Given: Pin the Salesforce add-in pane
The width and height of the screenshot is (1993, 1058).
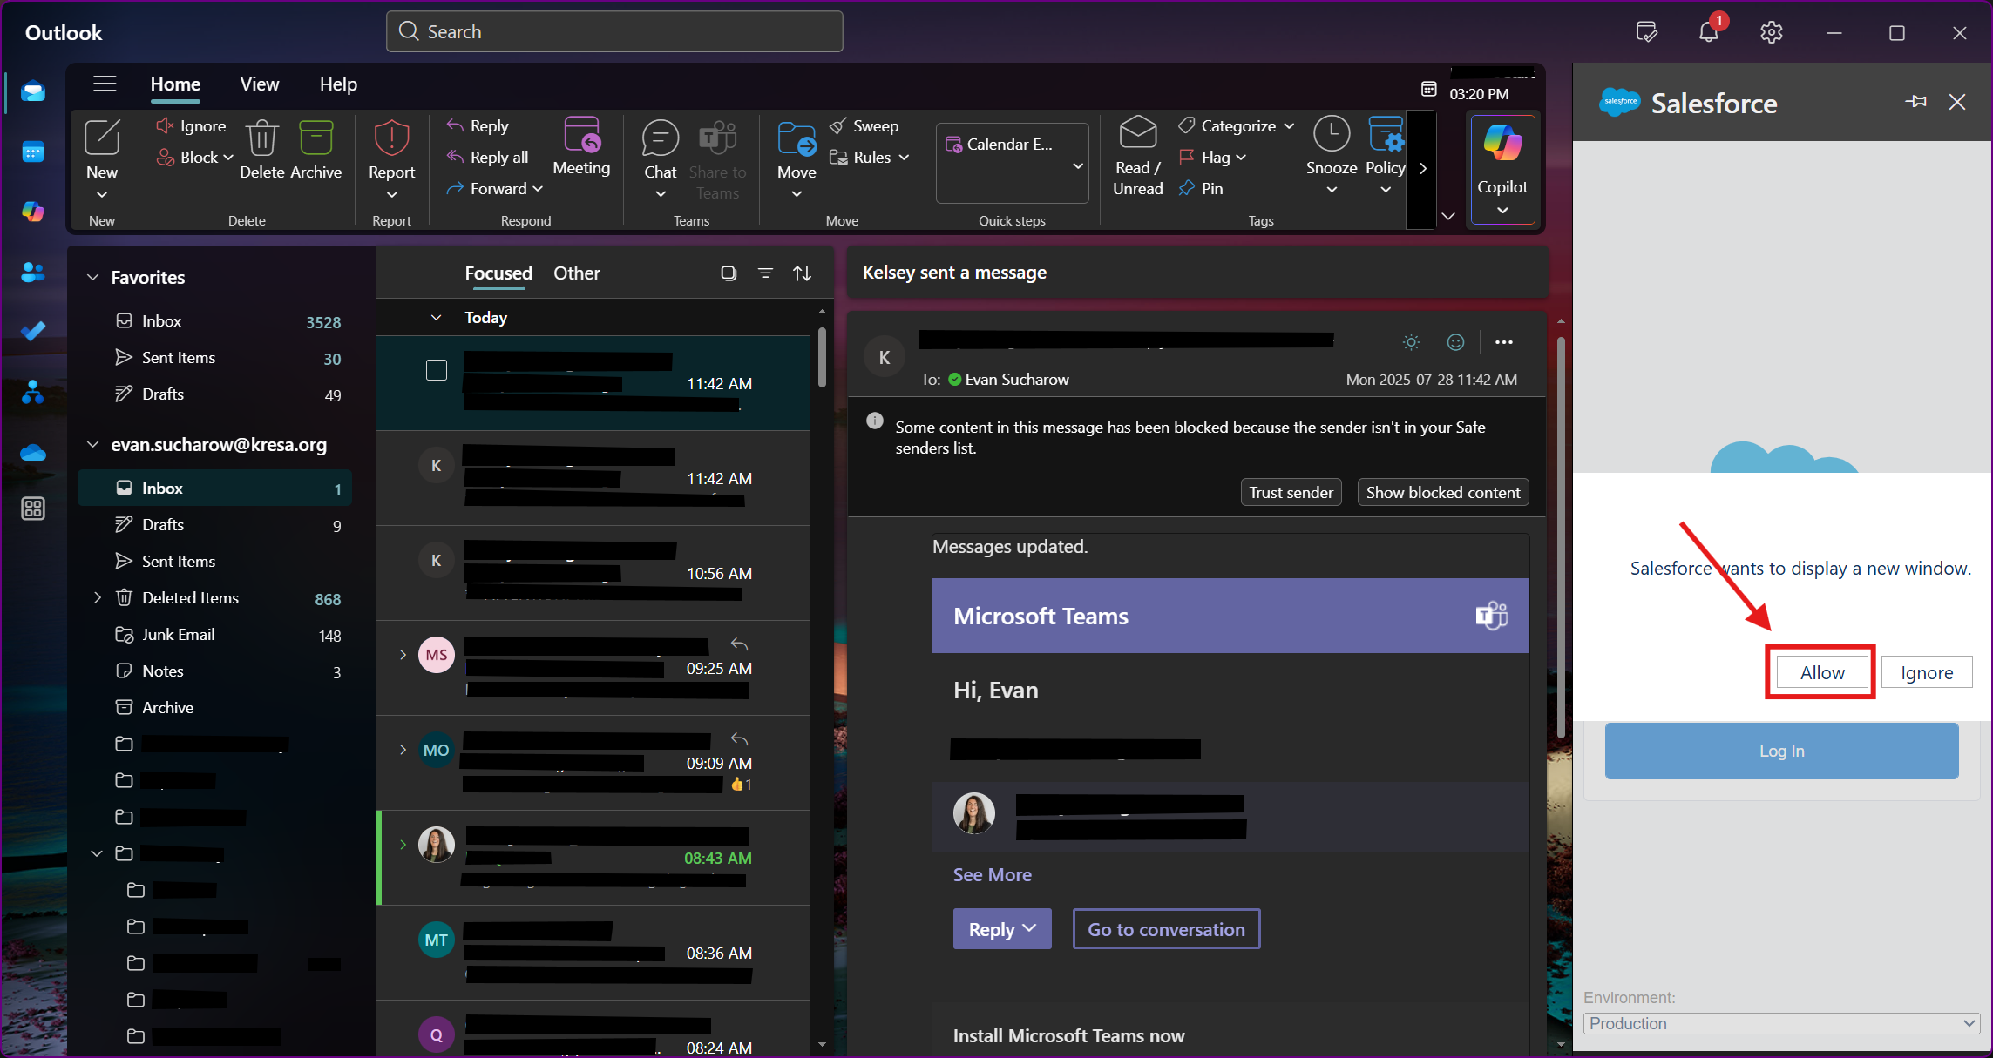Looking at the screenshot, I should (x=1915, y=102).
